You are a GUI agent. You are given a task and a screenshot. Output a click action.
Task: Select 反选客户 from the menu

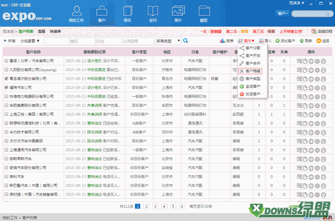[x=250, y=94]
